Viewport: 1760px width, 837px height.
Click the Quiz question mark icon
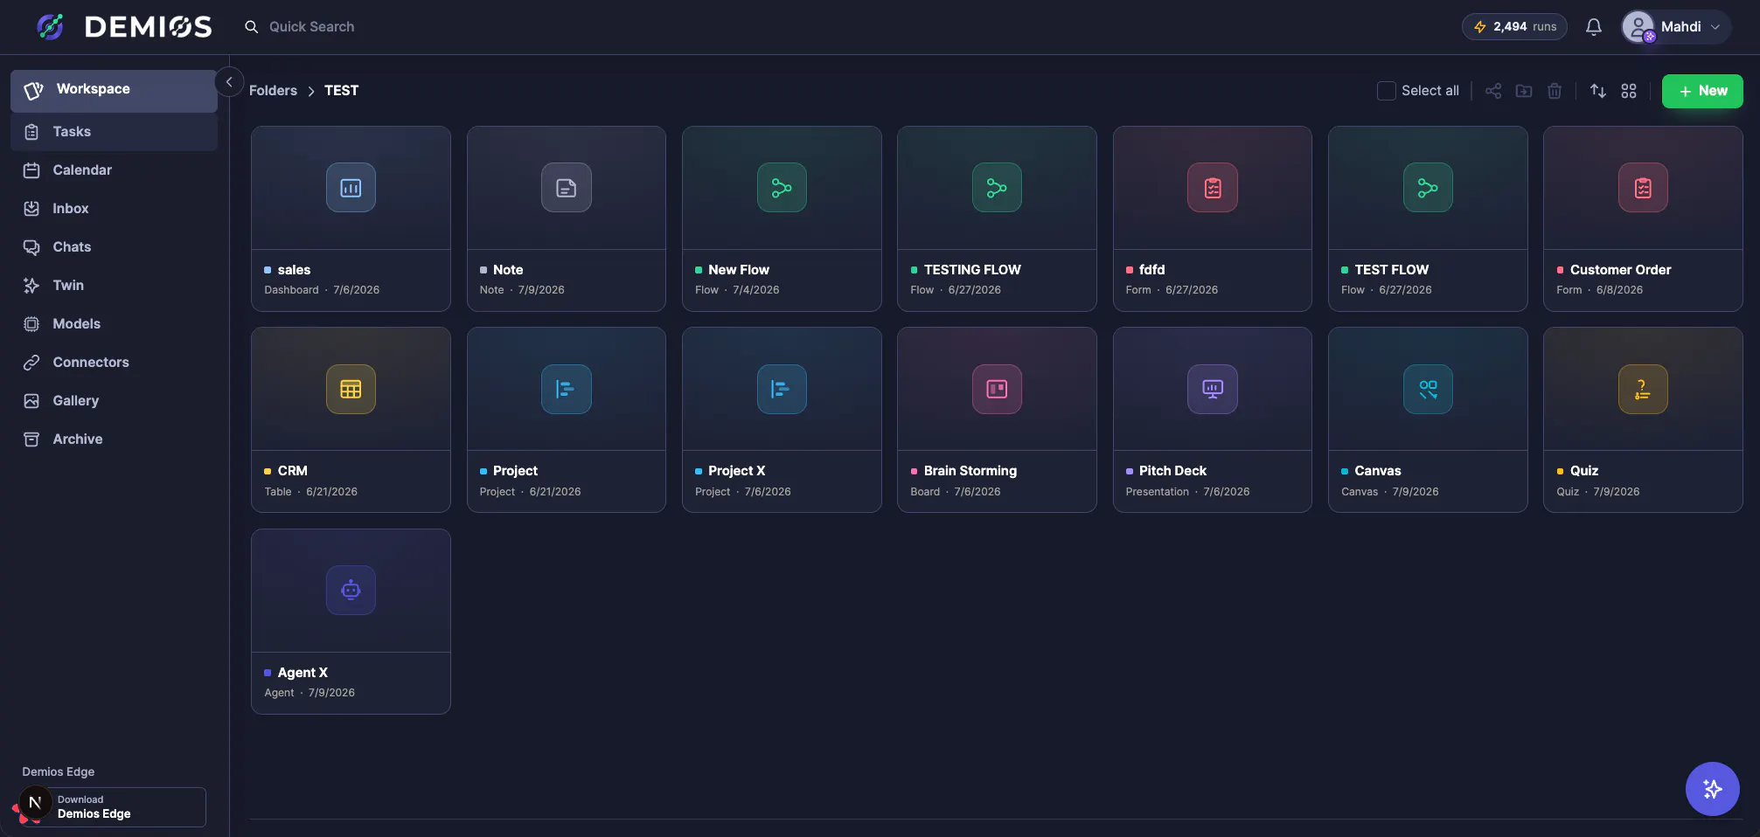tap(1643, 389)
